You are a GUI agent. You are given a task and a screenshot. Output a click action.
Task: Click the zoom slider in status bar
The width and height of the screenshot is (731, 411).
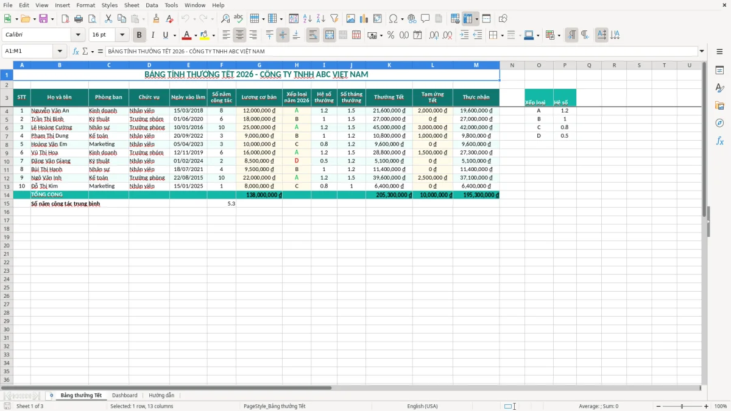(682, 406)
